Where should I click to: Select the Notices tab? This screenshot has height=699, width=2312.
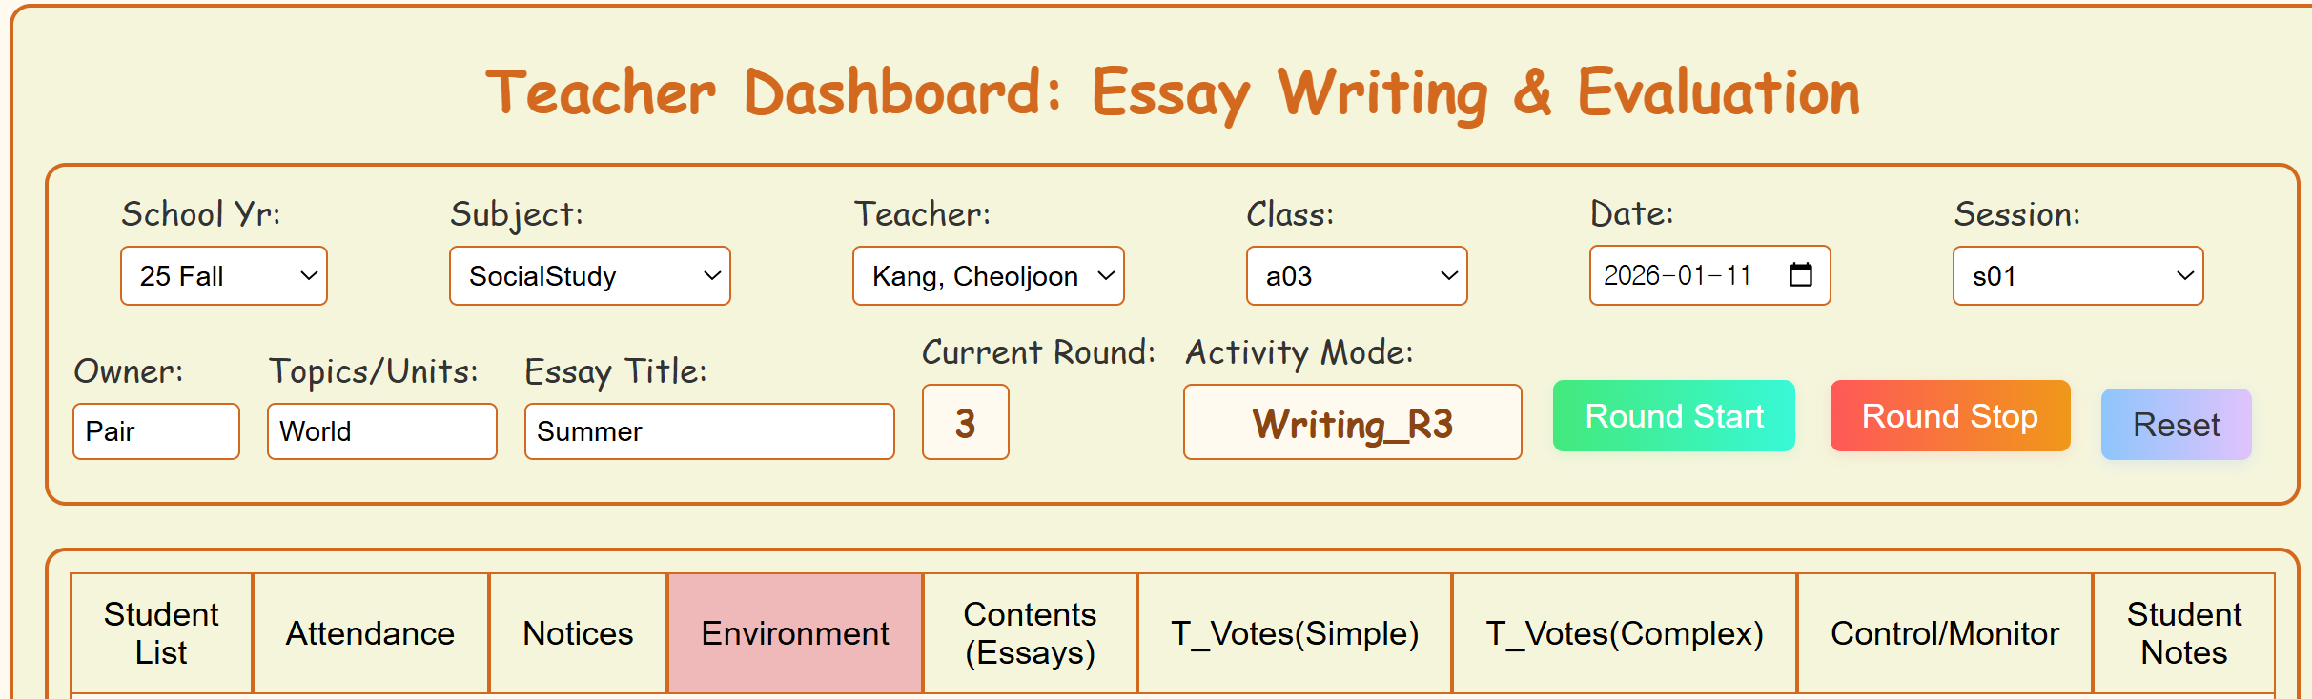[x=578, y=633]
